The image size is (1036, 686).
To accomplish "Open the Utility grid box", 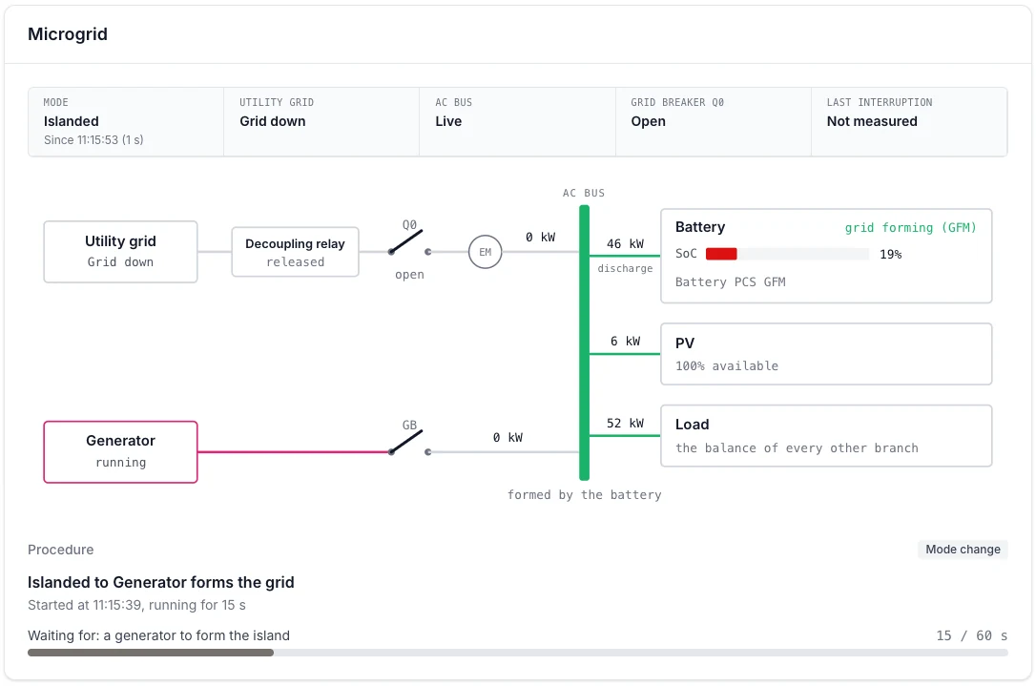I will coord(120,252).
